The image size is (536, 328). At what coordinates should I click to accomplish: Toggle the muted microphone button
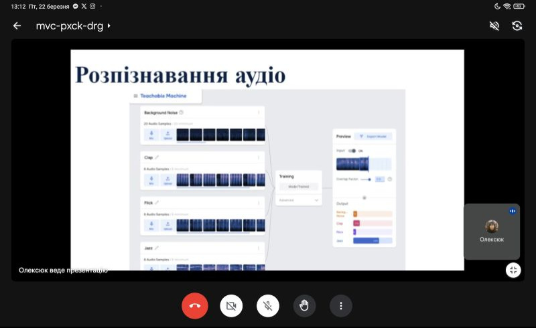267,306
